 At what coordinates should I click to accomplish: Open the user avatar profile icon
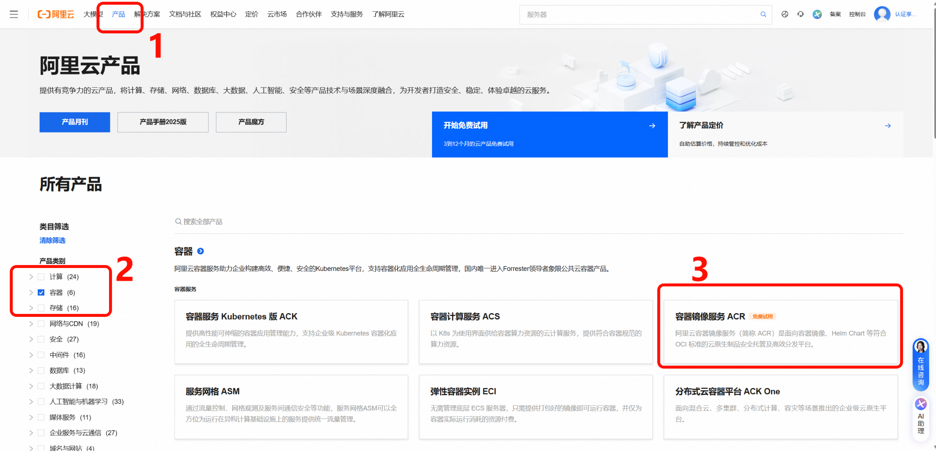click(x=882, y=14)
